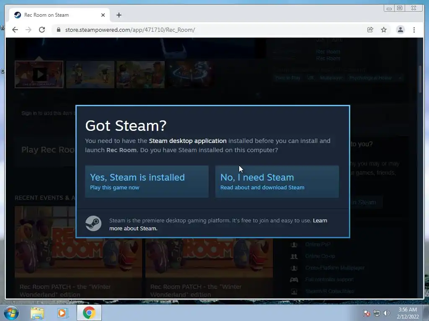The height and width of the screenshot is (321, 429).
Task: Open left Winter Wonderland patch event card
Action: pyautogui.click(x=78, y=252)
